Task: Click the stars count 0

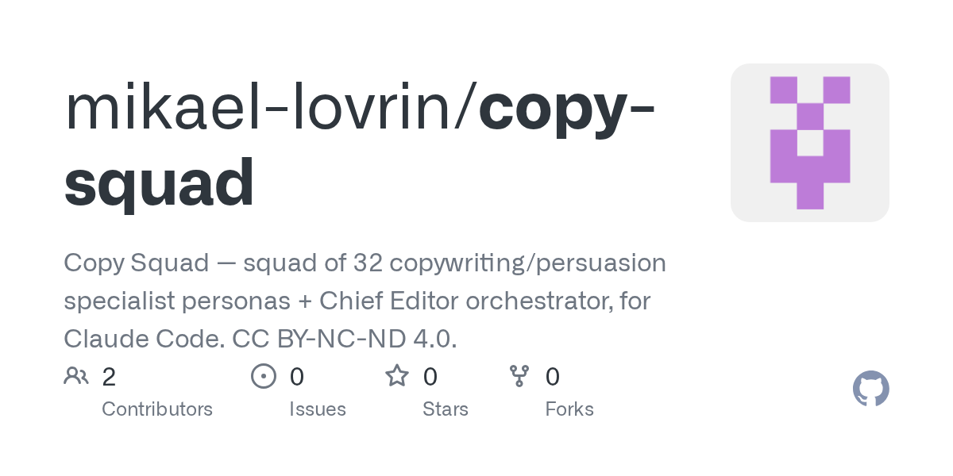Action: (430, 377)
